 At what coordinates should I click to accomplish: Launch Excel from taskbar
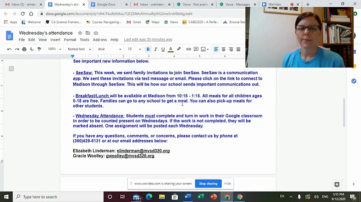(201, 196)
